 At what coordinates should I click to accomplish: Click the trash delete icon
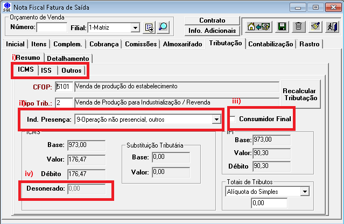[x=298, y=26]
